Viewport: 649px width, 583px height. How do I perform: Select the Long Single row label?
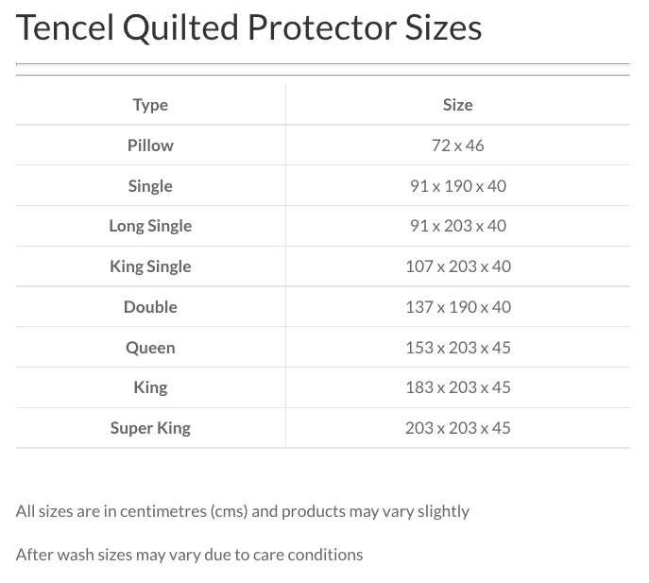point(150,226)
